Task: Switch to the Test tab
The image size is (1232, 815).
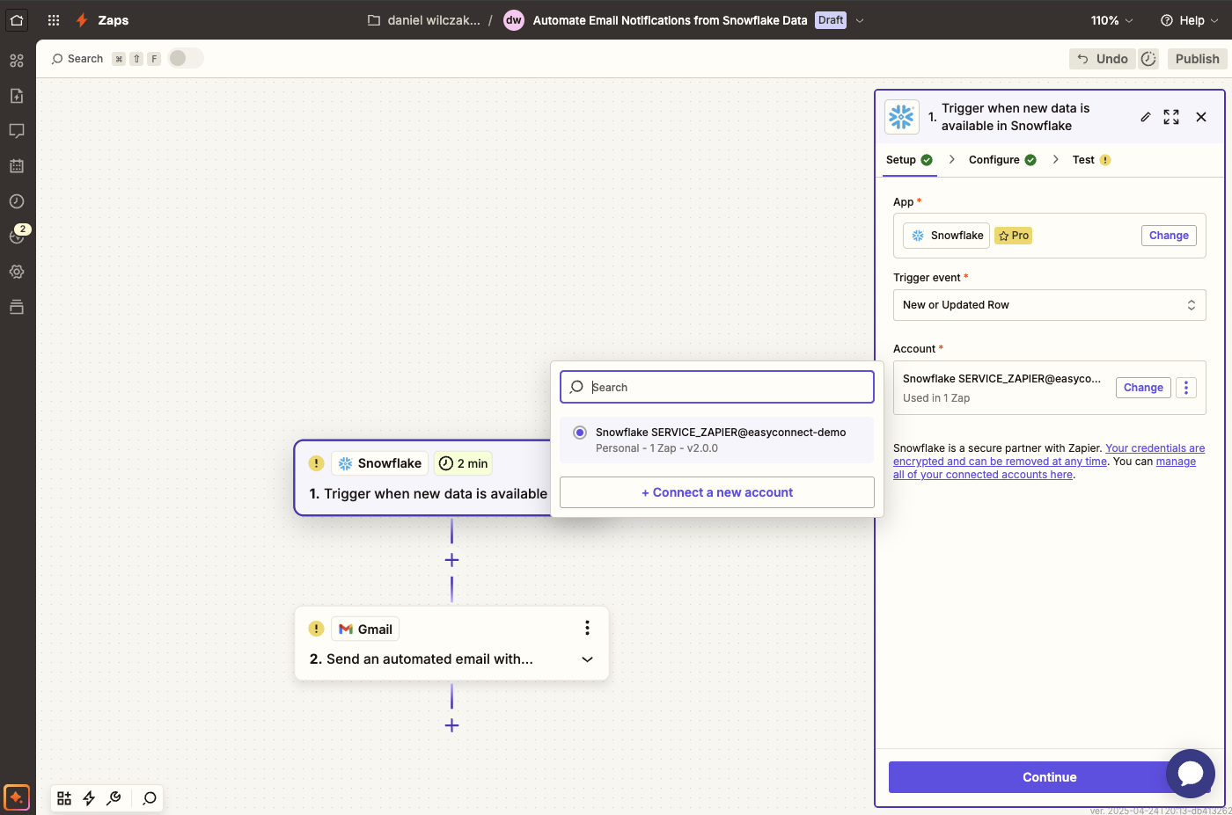Action: 1091,160
